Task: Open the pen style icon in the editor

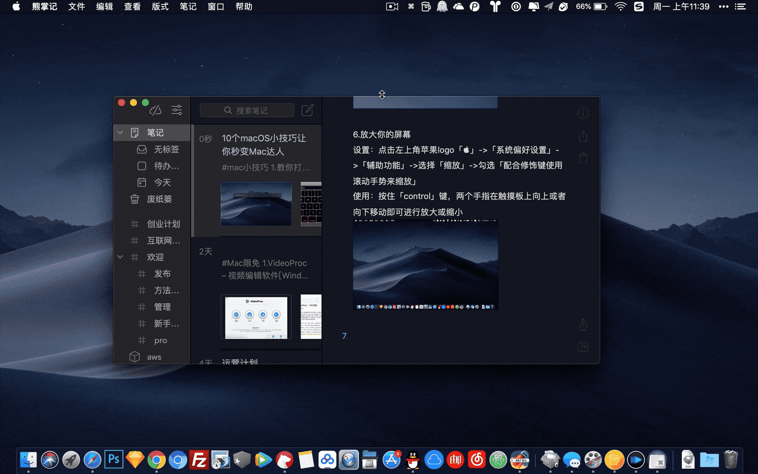Action: point(583,325)
